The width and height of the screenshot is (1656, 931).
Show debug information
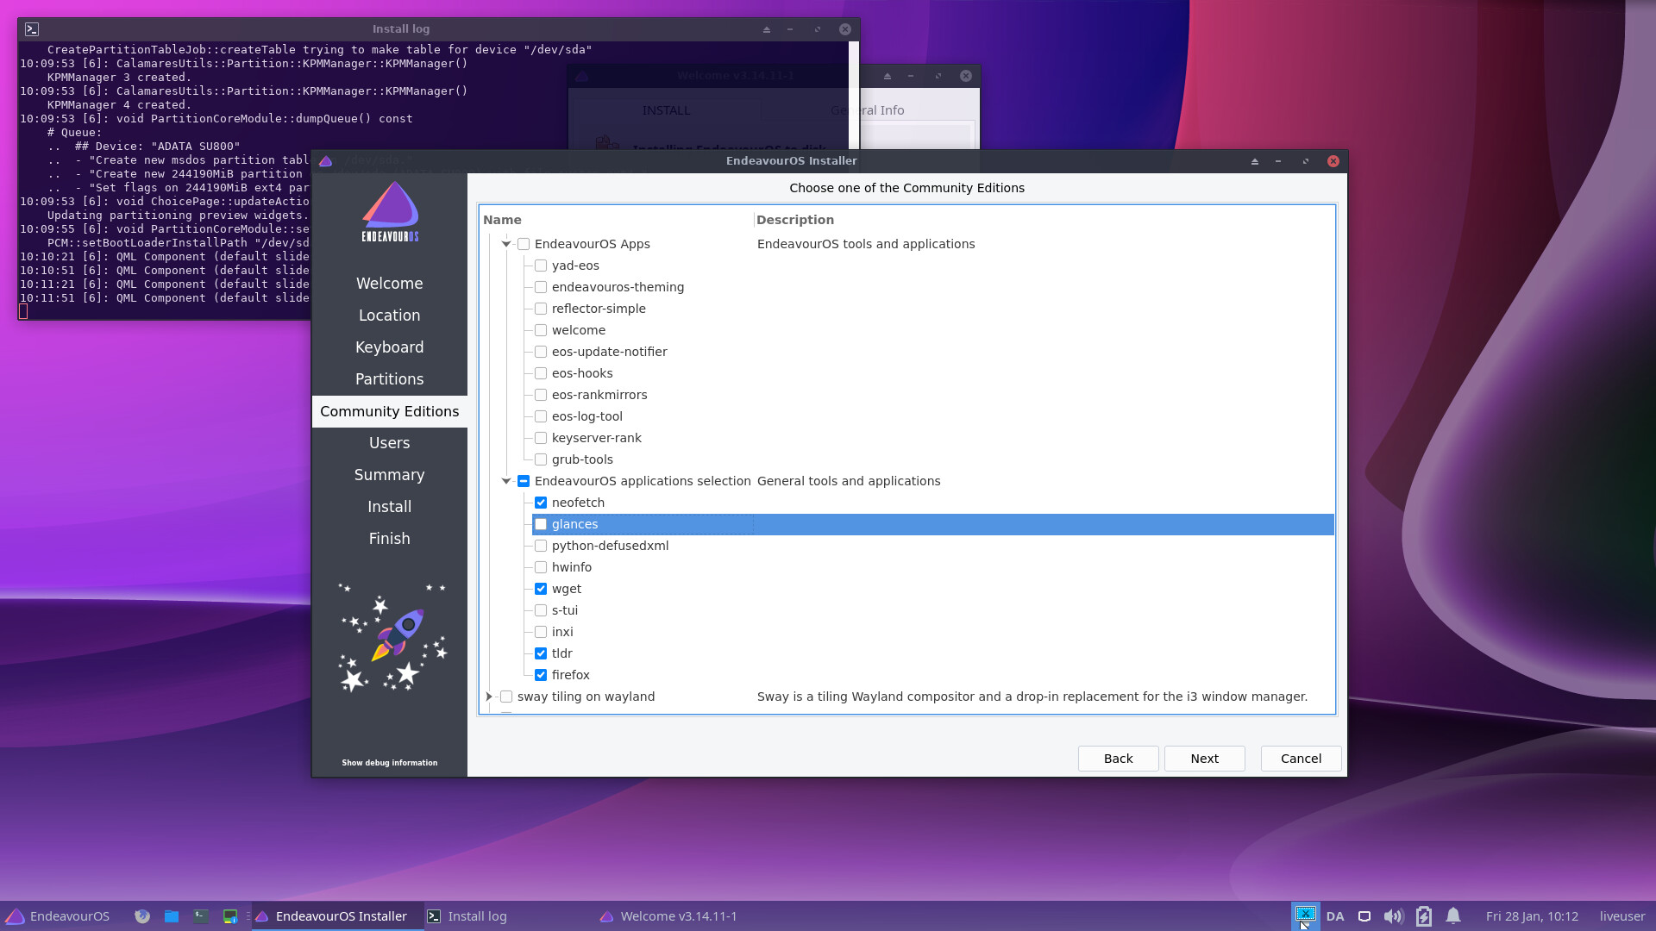point(390,763)
